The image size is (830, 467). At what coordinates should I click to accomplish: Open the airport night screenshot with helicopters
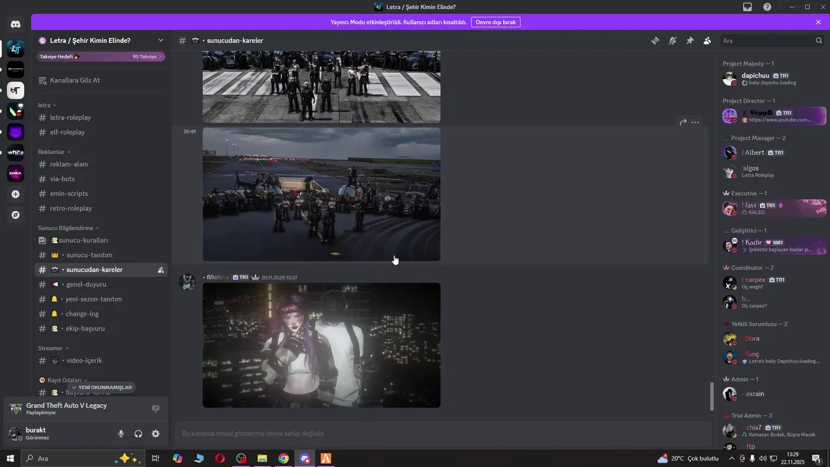pos(322,194)
